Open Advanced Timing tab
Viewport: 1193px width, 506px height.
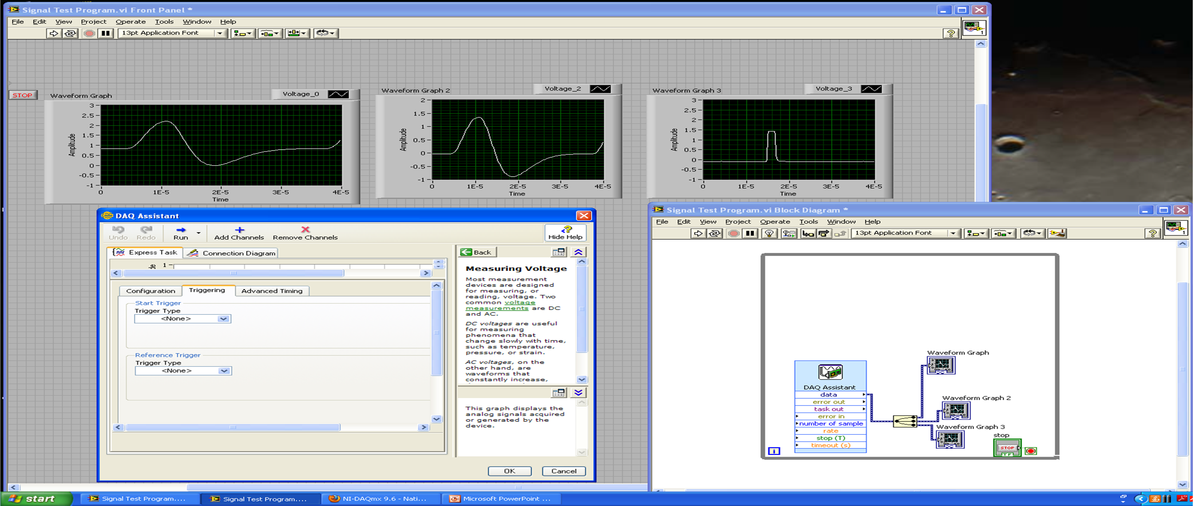coord(272,291)
